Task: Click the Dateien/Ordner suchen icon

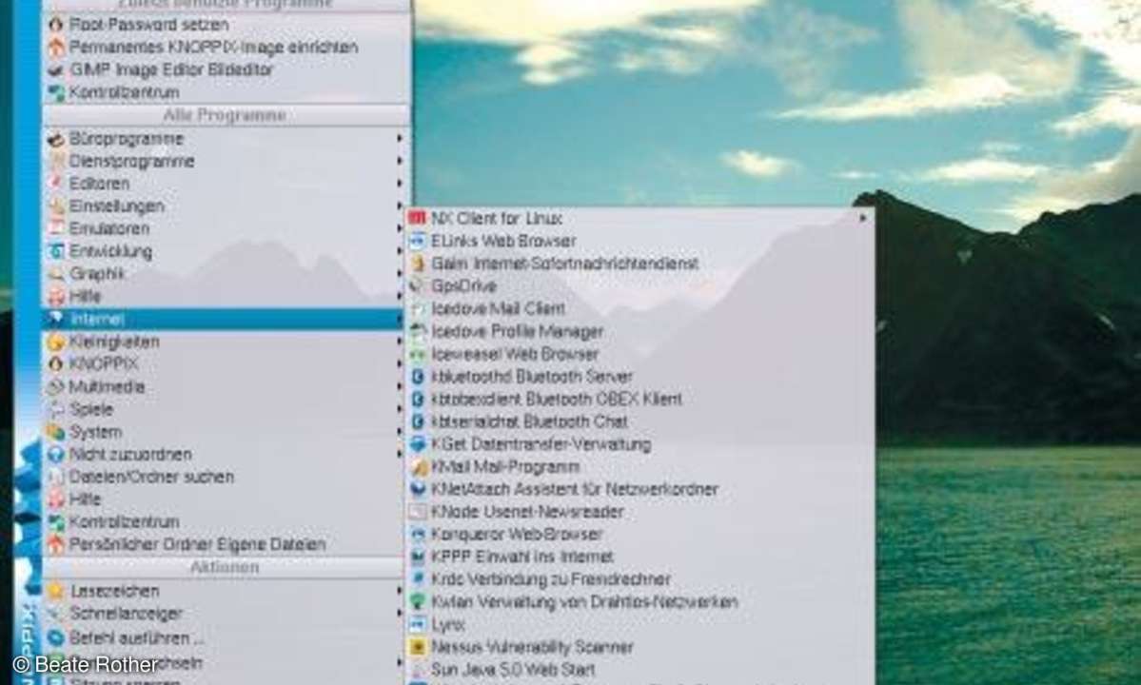Action: pos(56,477)
